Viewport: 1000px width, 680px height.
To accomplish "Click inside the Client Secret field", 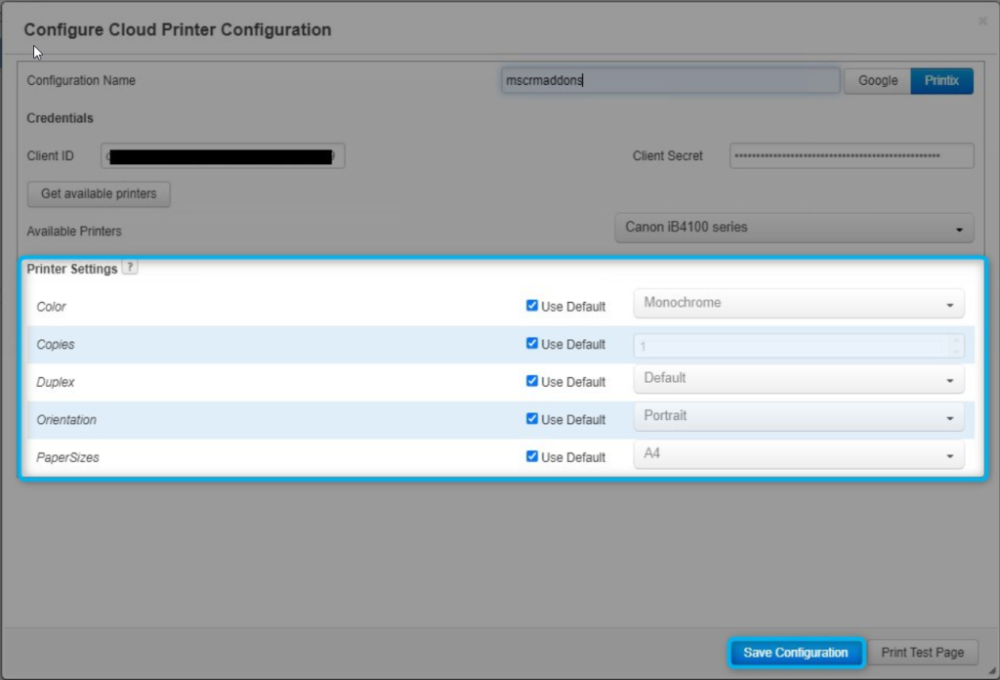I will (850, 155).
